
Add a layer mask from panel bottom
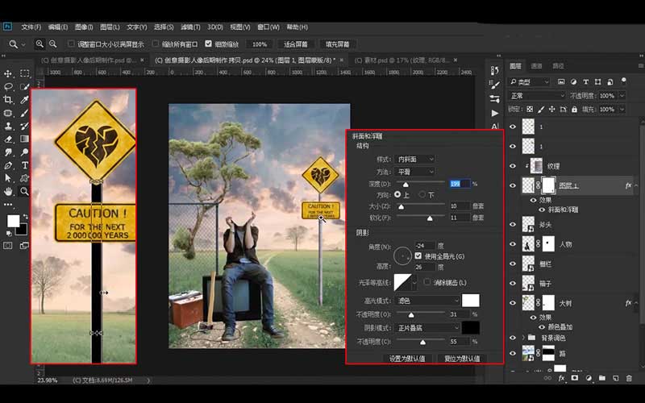coord(575,378)
